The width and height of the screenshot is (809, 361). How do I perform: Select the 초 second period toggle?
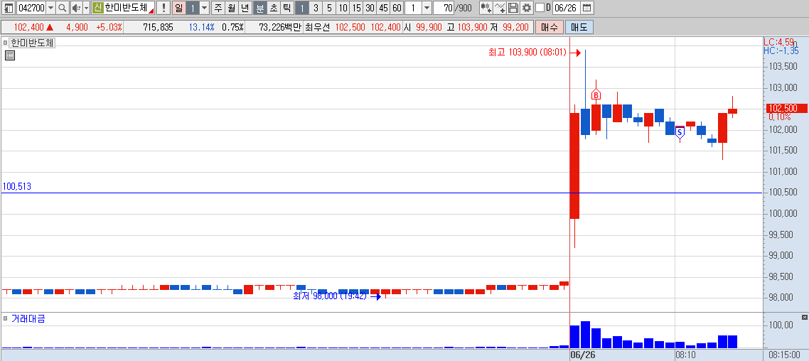click(x=274, y=8)
